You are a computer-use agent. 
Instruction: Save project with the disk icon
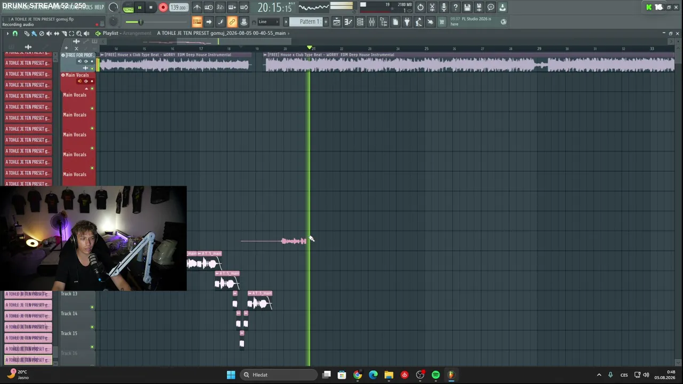467,7
